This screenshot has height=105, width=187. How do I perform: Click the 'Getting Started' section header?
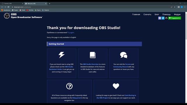tap(94, 44)
